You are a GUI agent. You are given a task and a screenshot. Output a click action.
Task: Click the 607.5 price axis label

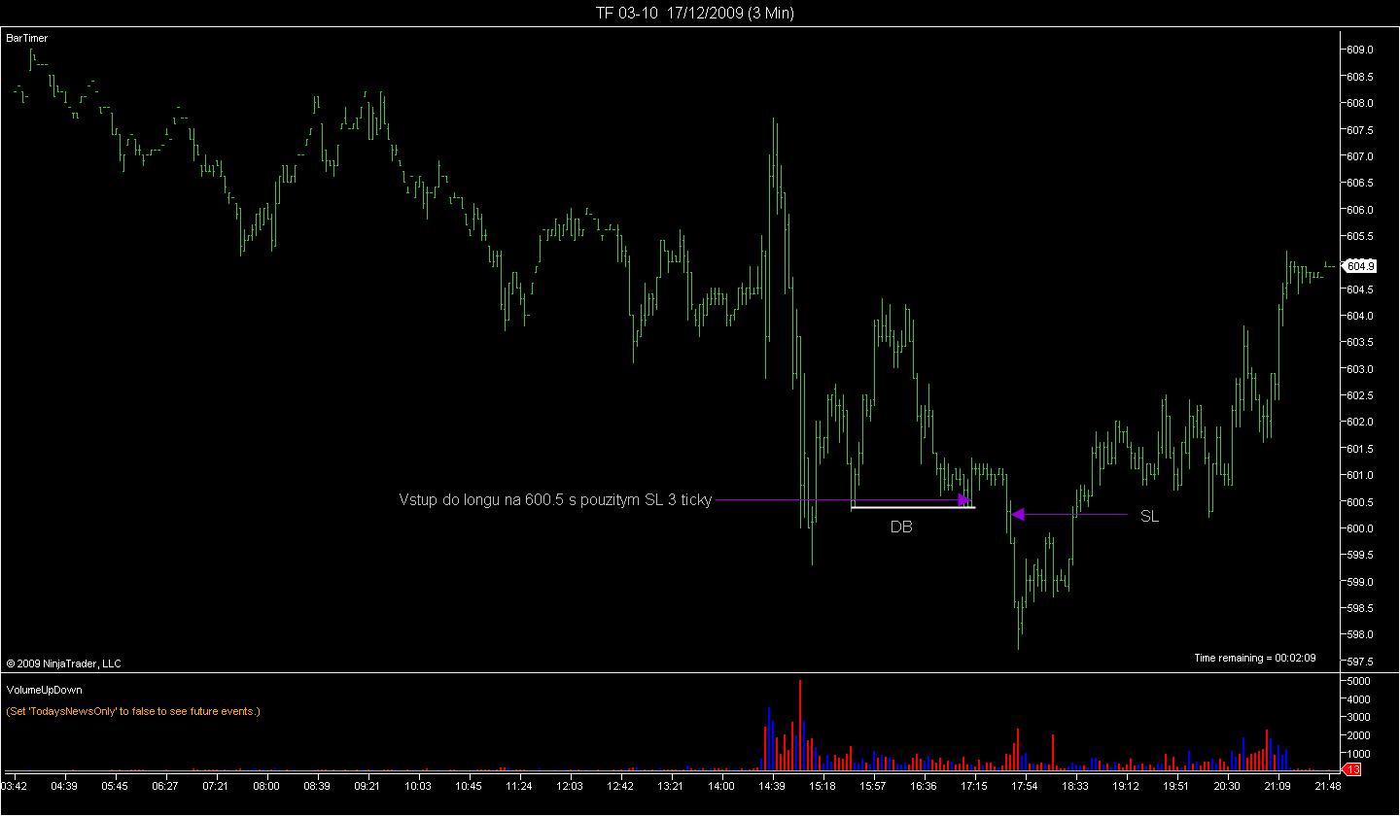1359,129
